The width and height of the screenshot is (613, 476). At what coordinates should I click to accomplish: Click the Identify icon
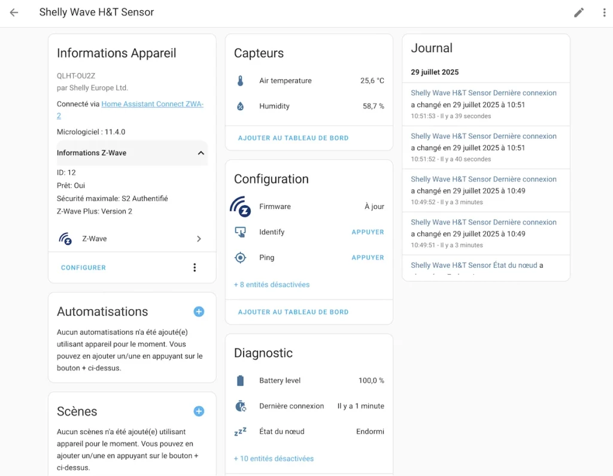coord(240,232)
